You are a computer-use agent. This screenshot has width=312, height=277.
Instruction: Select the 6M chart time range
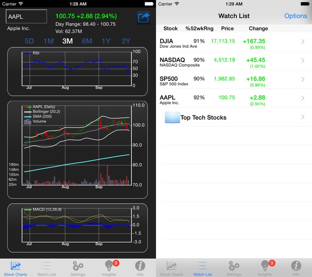pyautogui.click(x=87, y=41)
